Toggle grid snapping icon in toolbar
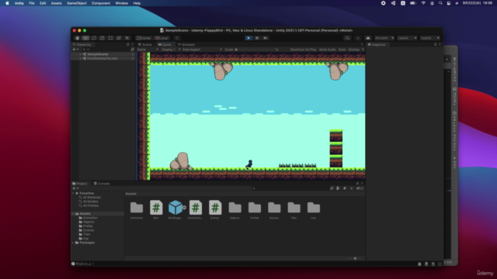The width and height of the screenshot is (497, 279). coord(177,38)
